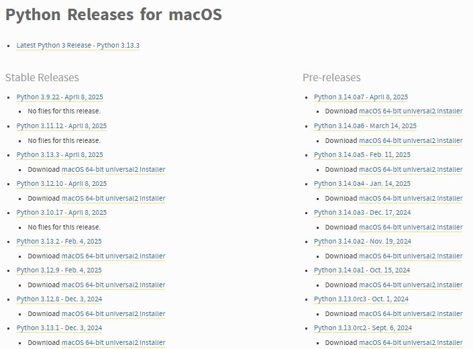Open Python 3.11.12 release page
Viewport: 473px width, 349px height.
point(61,126)
